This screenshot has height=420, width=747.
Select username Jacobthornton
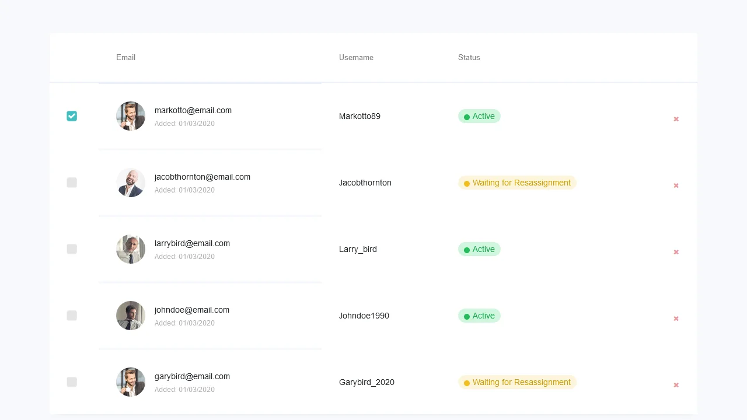(365, 183)
